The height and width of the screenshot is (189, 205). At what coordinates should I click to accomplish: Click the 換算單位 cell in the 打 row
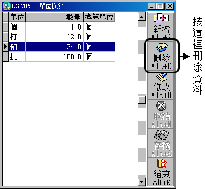tap(99, 37)
